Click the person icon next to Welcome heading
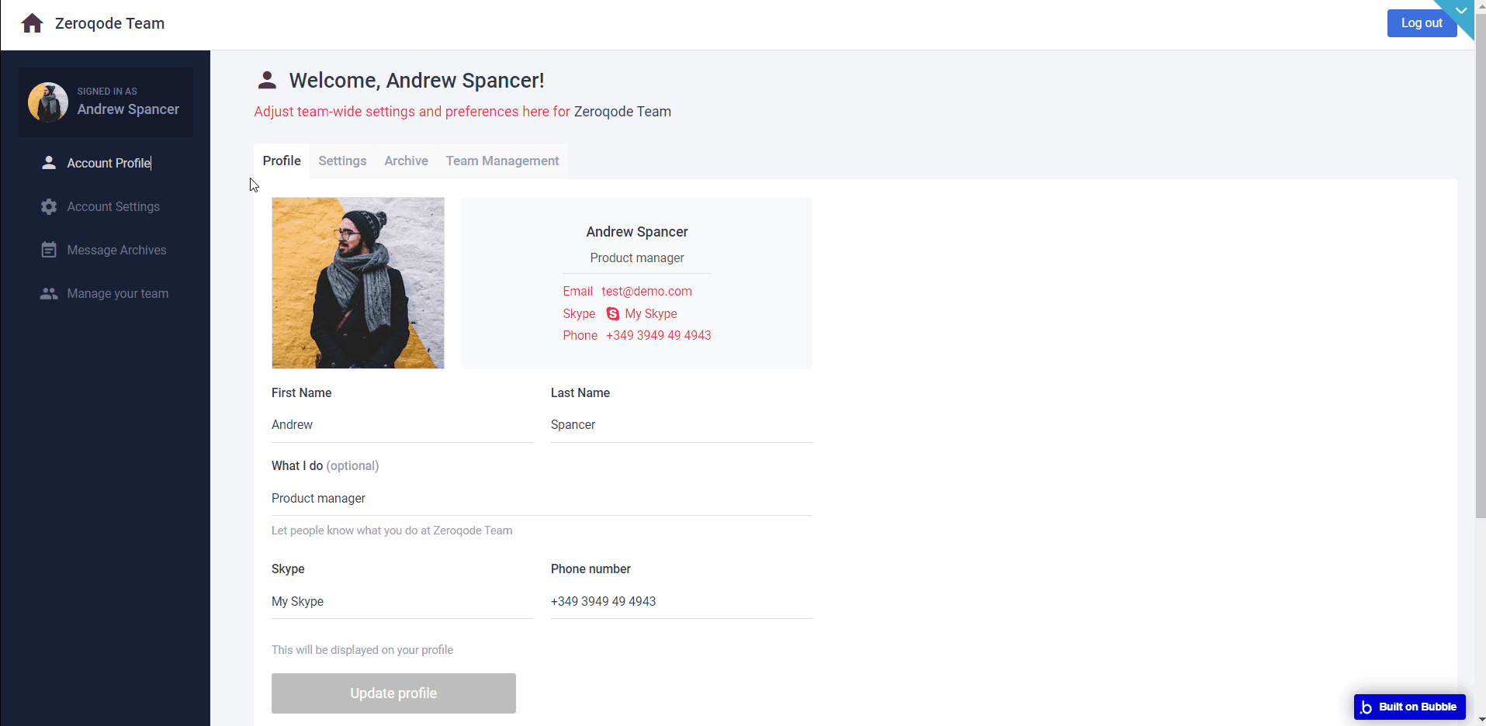The image size is (1486, 726). pos(267,80)
